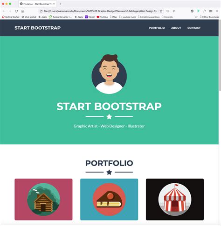This screenshot has height=226, width=221.
Task: Open the YouTube bookmark
Action: point(102,17)
